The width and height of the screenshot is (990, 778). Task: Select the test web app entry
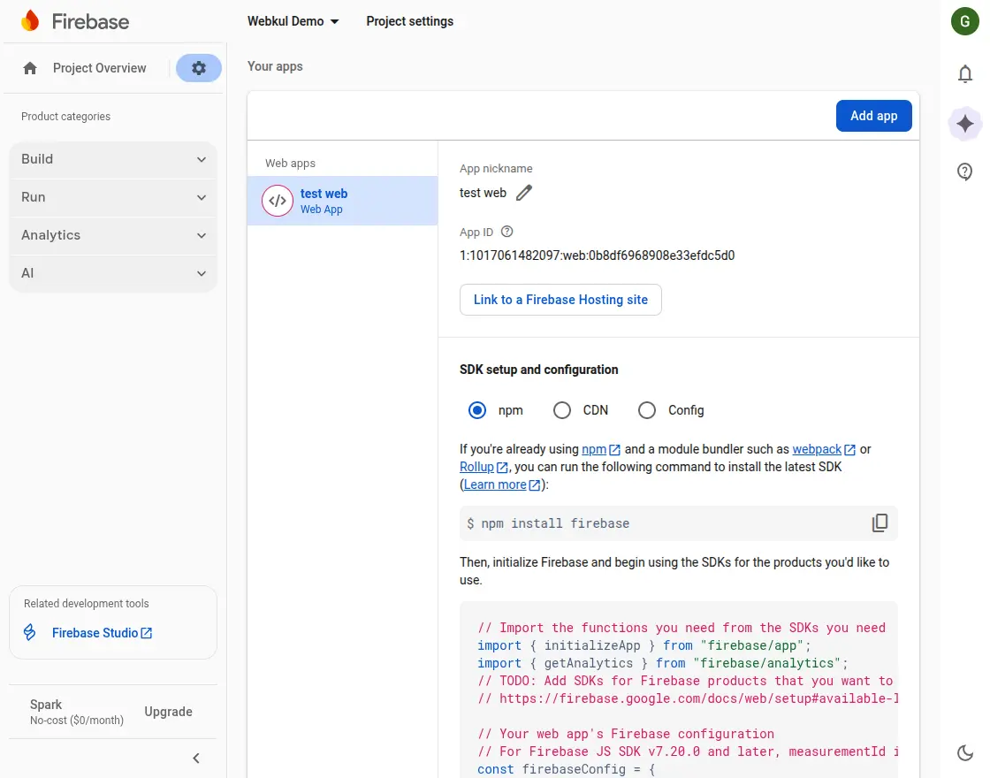[342, 201]
